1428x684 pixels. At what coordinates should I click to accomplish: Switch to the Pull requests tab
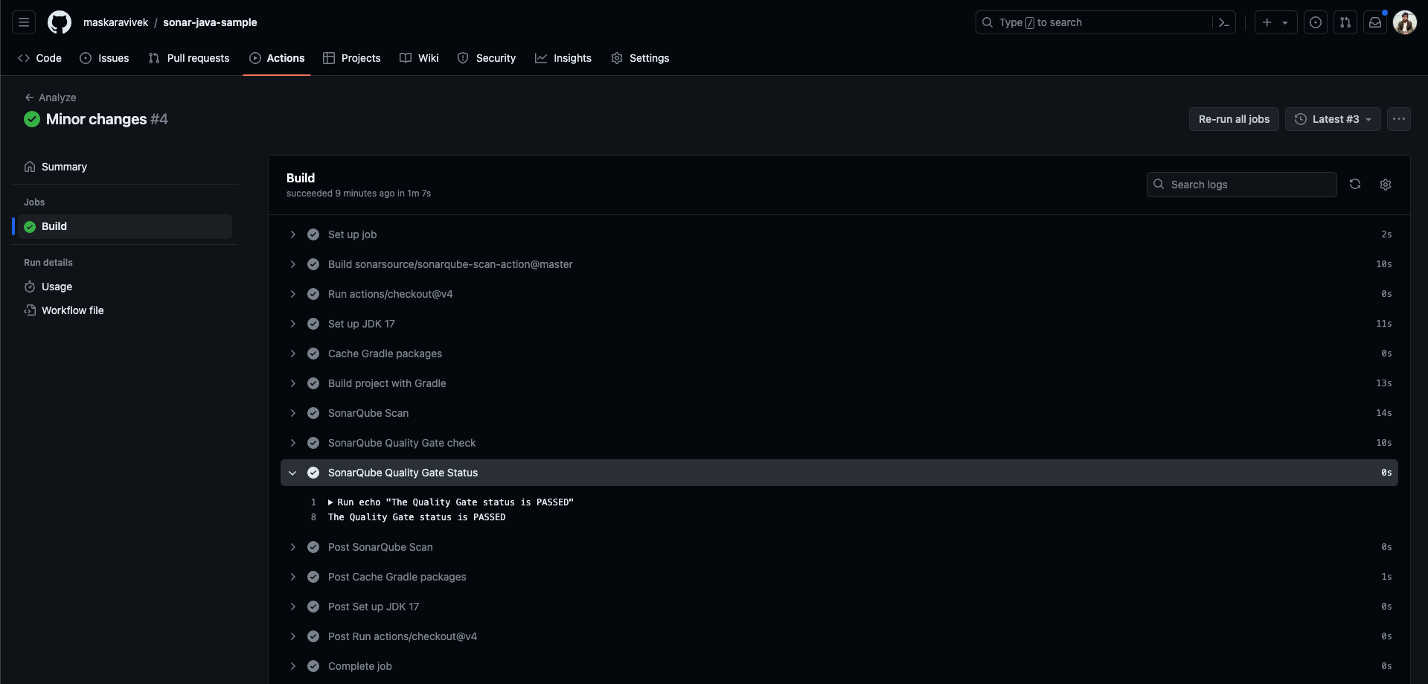coord(189,57)
